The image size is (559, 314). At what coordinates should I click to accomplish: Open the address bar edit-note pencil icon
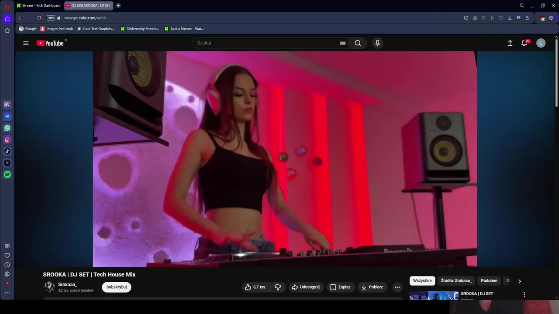tap(466, 18)
